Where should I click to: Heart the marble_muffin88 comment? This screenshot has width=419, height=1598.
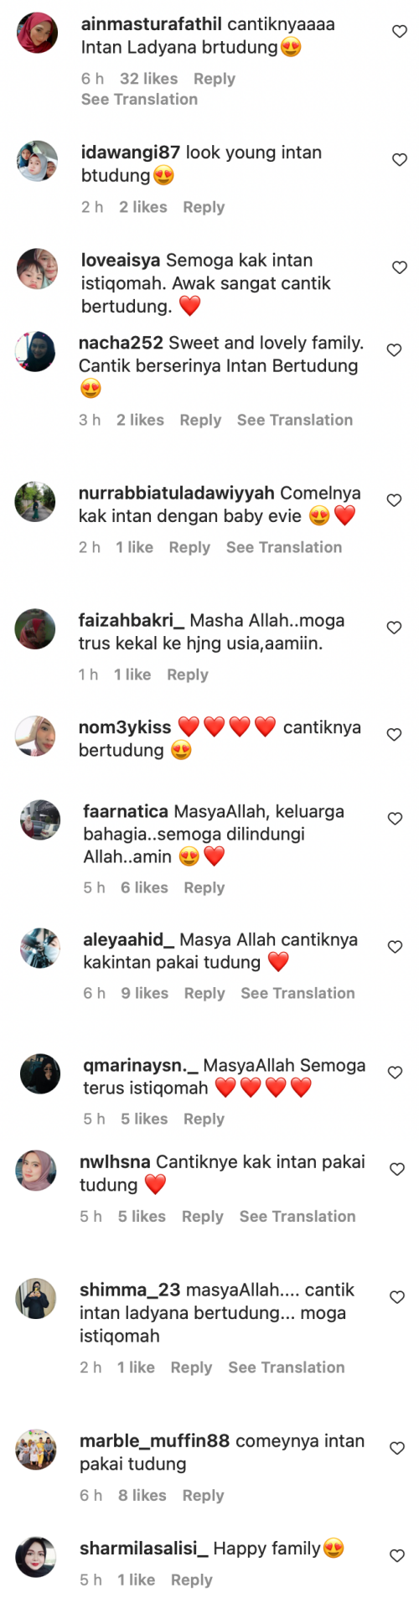[x=397, y=1448]
